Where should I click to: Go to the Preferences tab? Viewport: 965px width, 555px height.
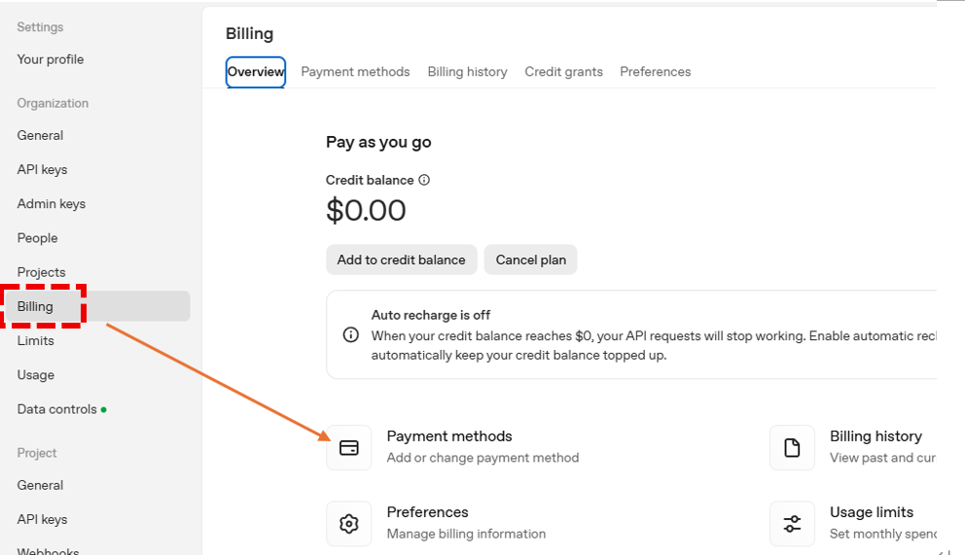pos(655,72)
